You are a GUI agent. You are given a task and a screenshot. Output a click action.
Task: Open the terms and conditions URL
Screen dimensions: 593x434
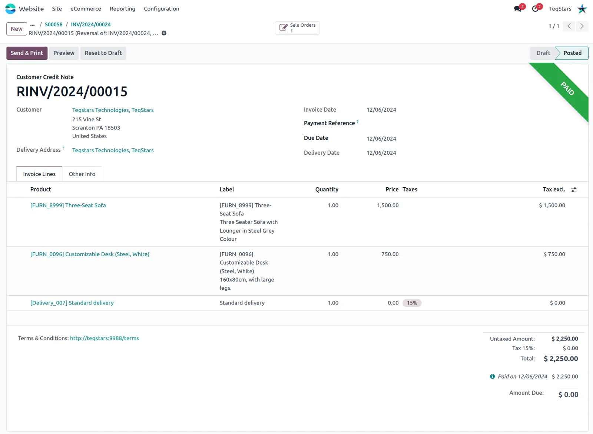(x=105, y=338)
